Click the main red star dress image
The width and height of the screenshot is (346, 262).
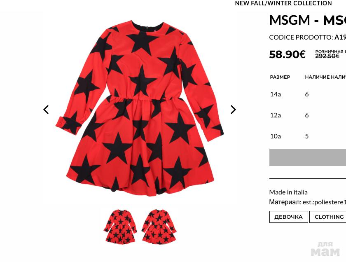140,108
